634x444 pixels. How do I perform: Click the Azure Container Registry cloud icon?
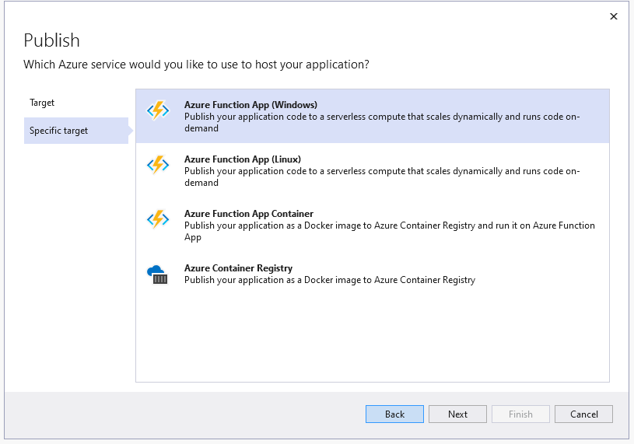[x=158, y=274]
